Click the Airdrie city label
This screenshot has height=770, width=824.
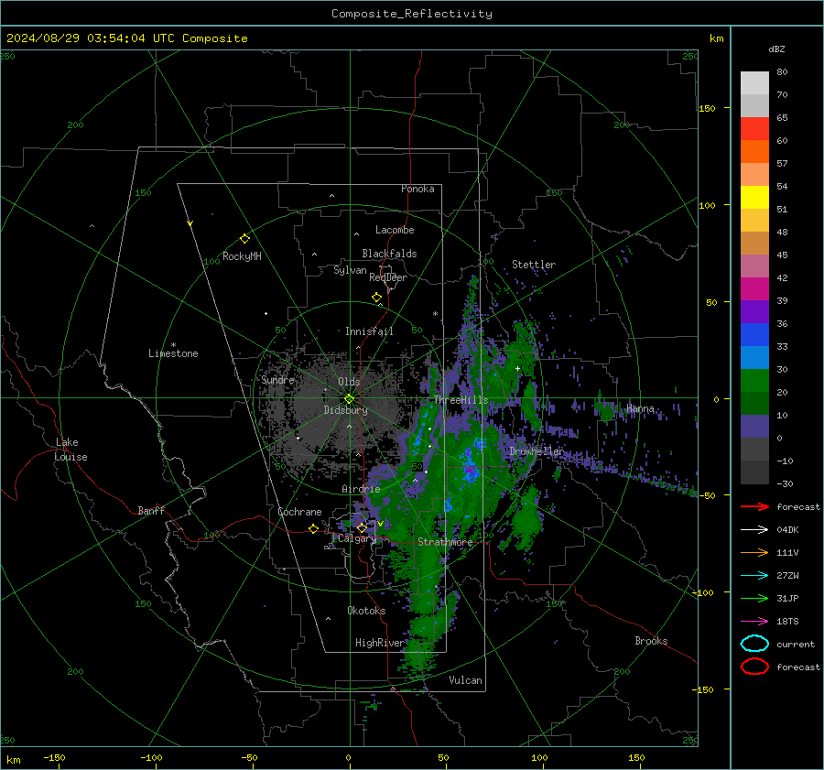(361, 489)
